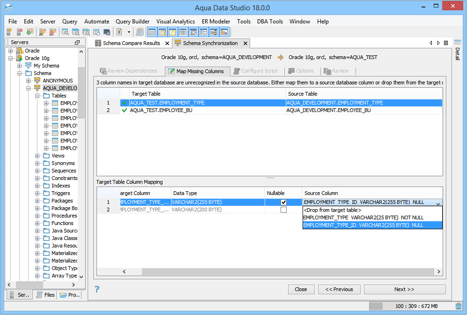Screen dimensions: 467x315
Task: Collapse the Tables folder node
Action: [37, 96]
